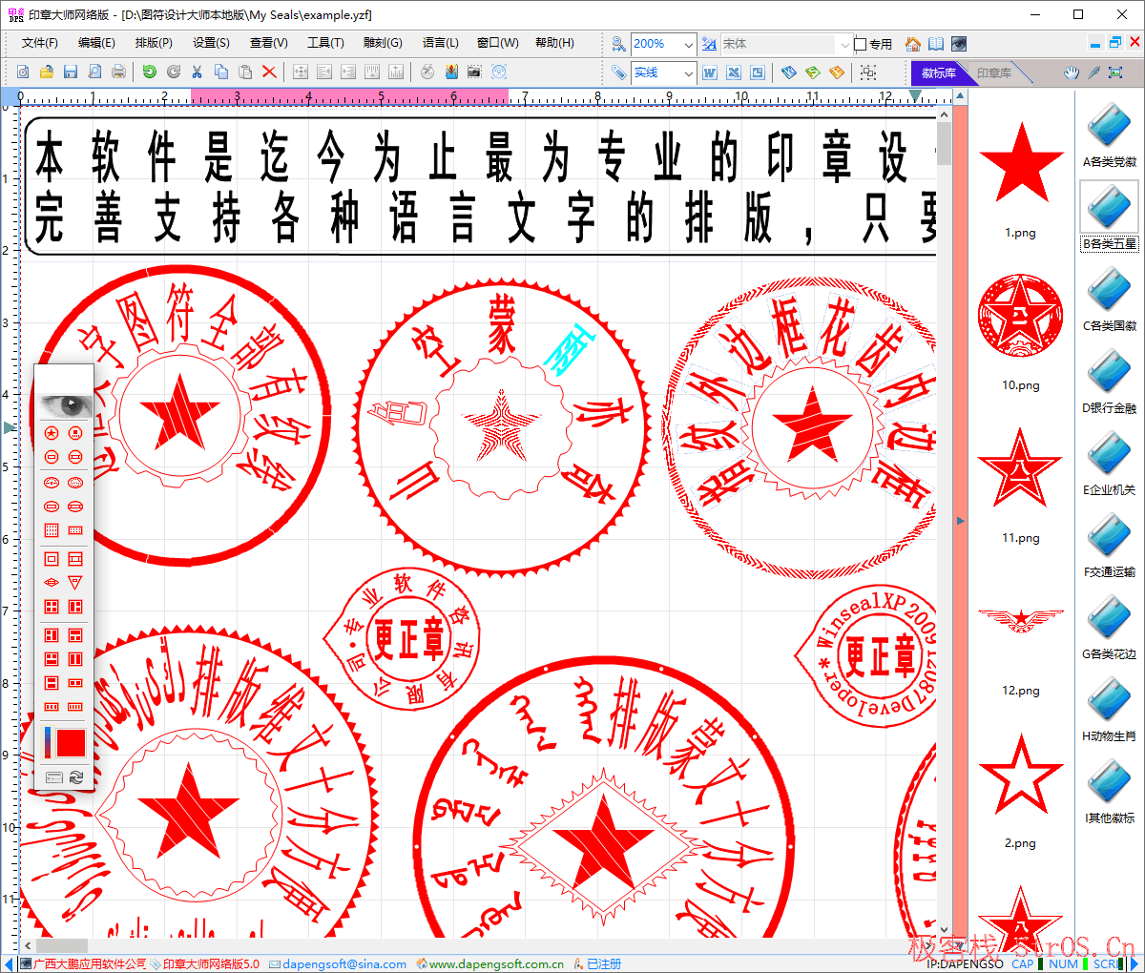
Task: Open the 帮助(H) menu
Action: click(x=554, y=43)
